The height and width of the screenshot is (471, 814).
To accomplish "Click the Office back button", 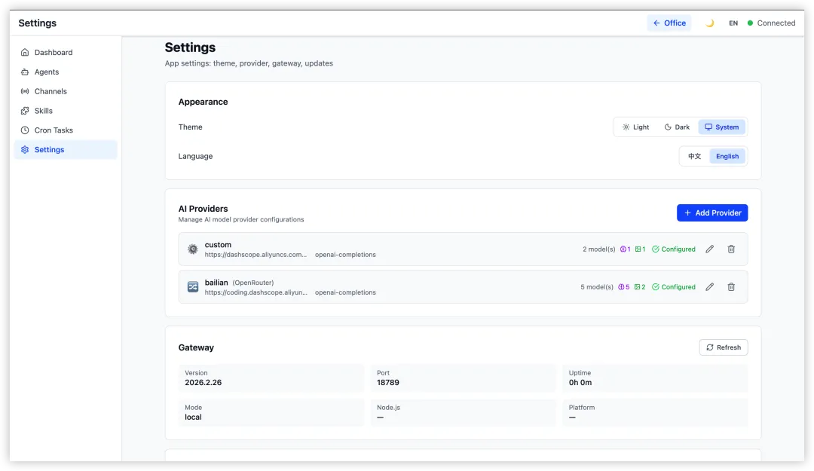I will (669, 23).
